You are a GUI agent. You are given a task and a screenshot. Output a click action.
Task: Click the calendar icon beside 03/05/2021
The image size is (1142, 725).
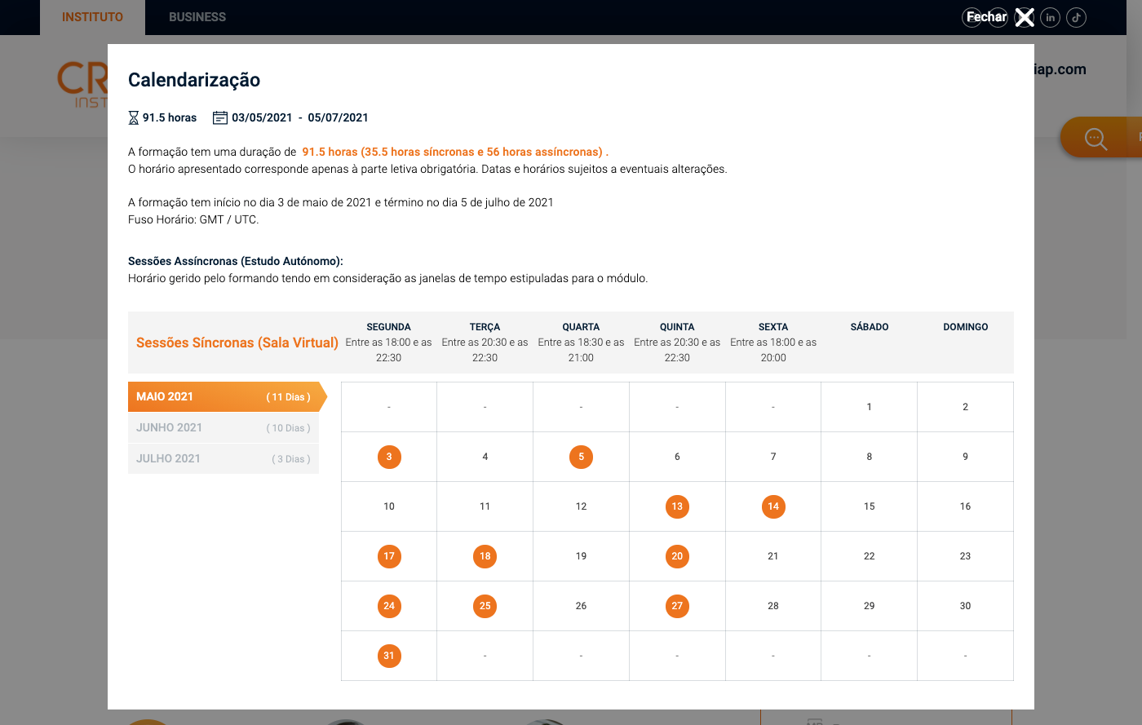point(220,117)
